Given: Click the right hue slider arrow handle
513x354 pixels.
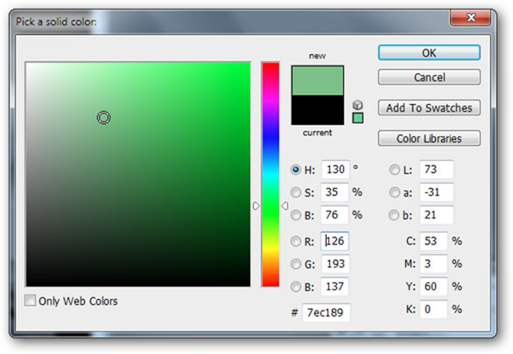Looking at the screenshot, I should [x=285, y=205].
